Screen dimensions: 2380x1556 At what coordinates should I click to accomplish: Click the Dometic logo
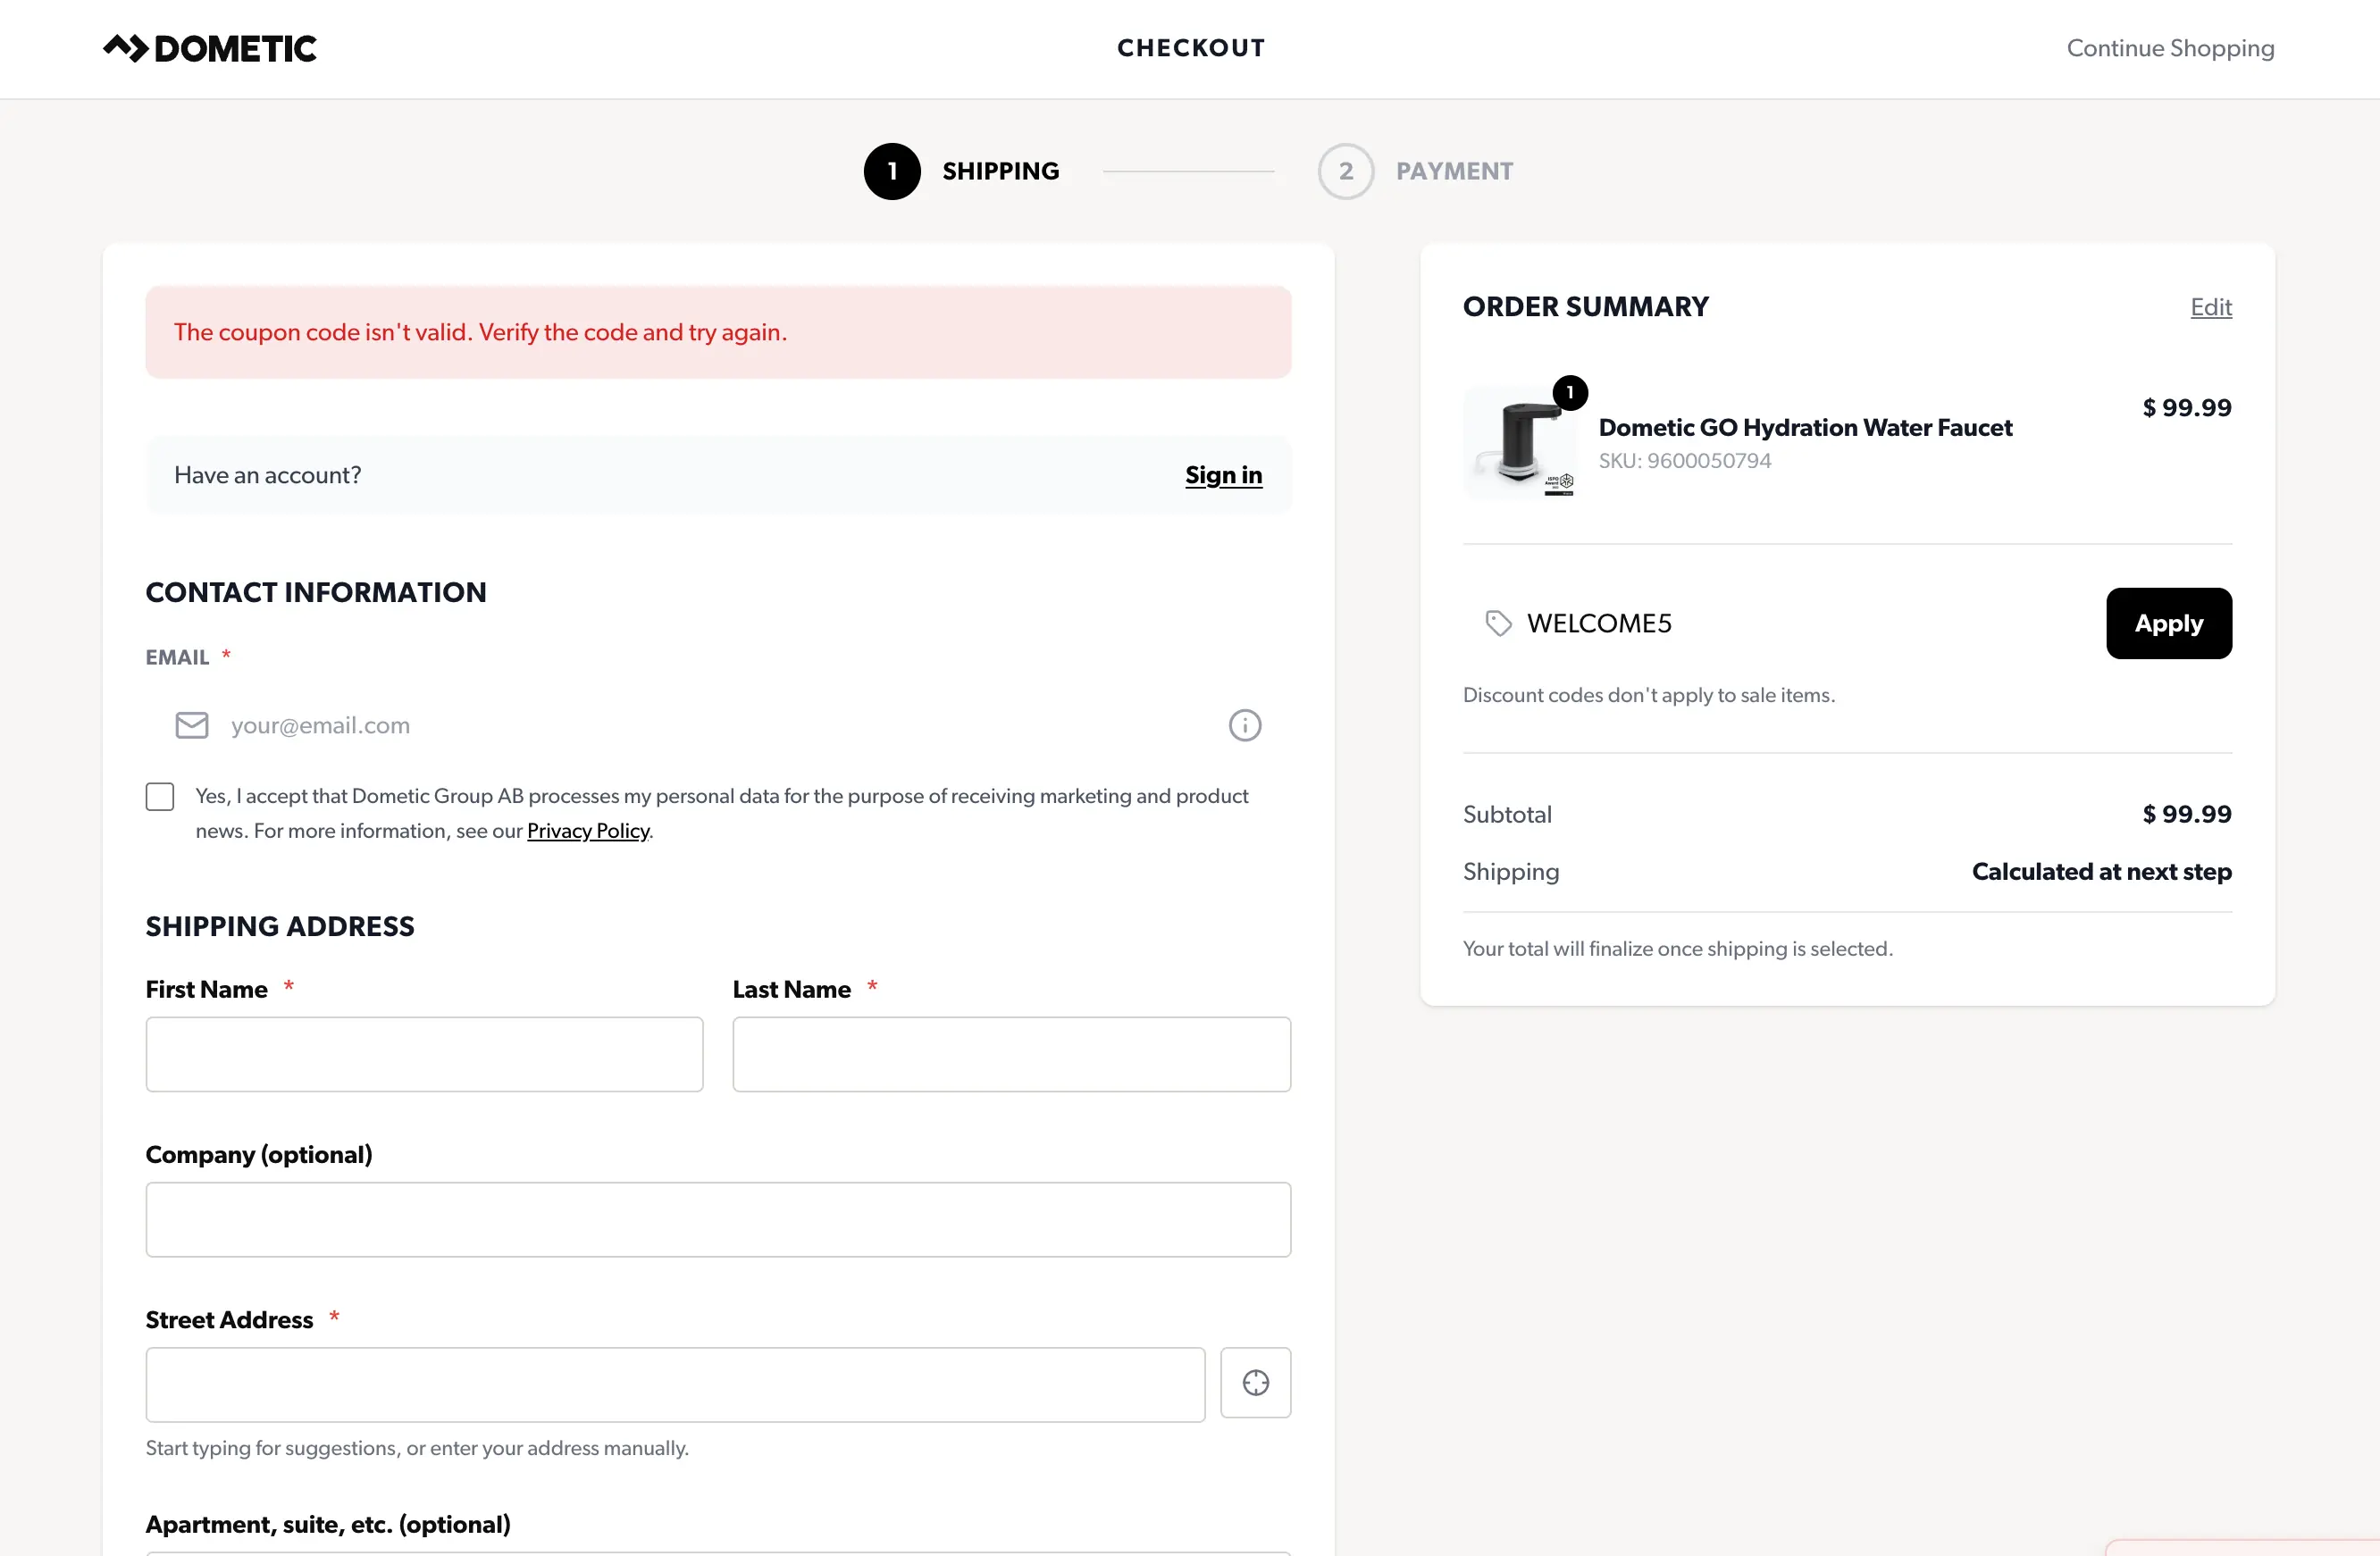[x=210, y=48]
